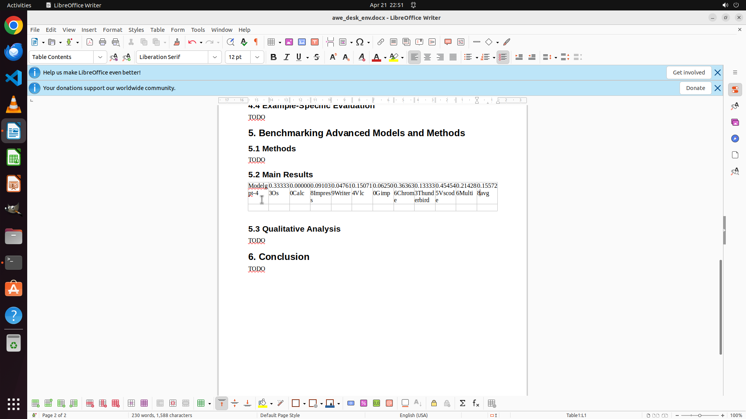The width and height of the screenshot is (746, 419).
Task: Click the Insert Special Character omega icon
Action: [x=360, y=42]
